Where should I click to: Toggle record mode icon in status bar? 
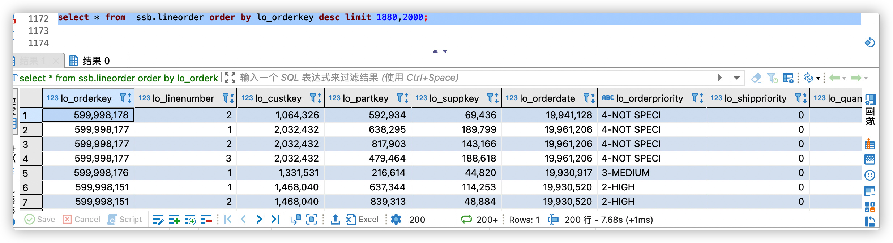pyautogui.click(x=553, y=219)
